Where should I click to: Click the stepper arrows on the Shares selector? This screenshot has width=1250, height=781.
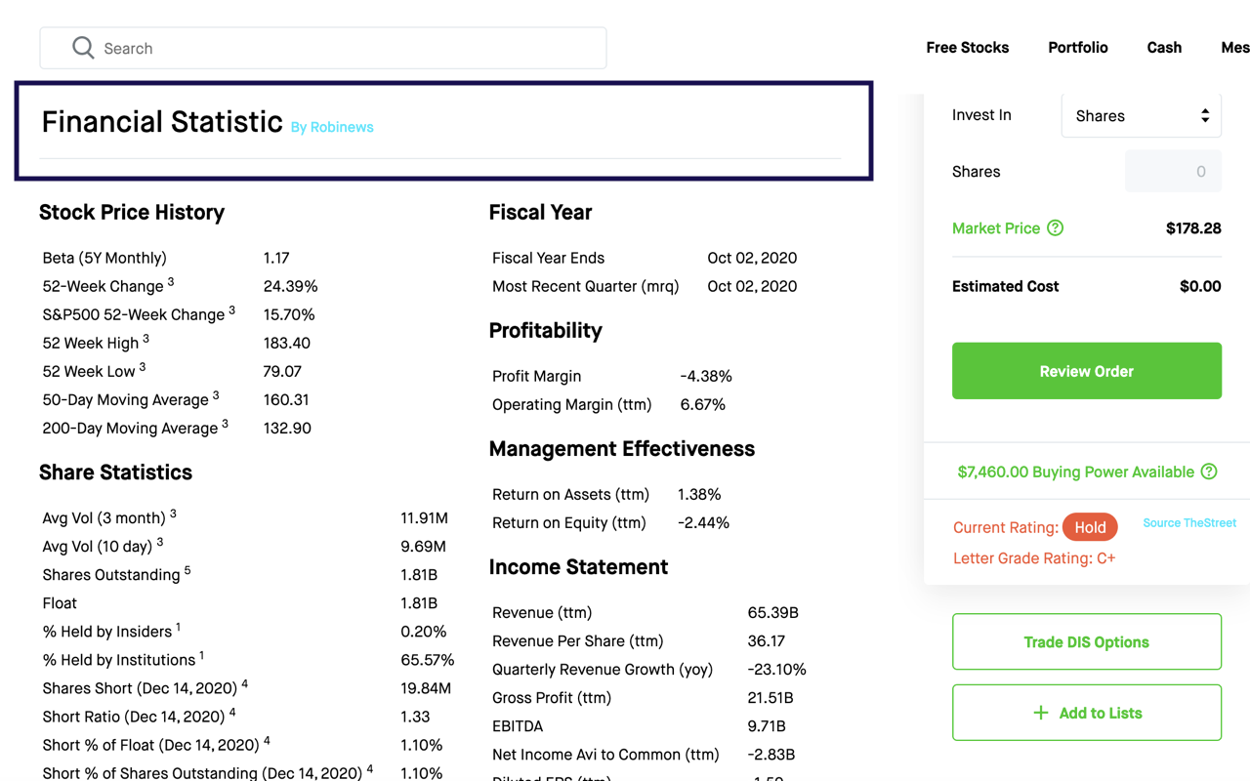coord(1207,115)
